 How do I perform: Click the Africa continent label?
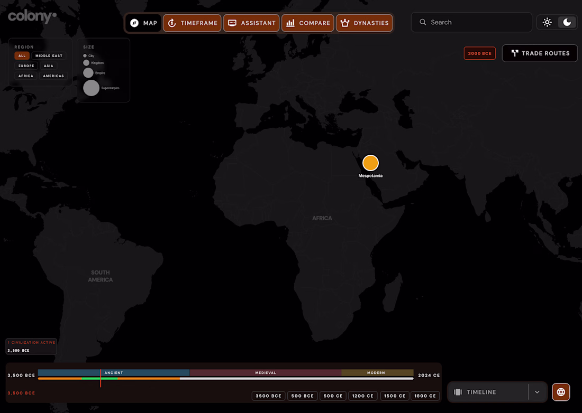[x=322, y=218]
